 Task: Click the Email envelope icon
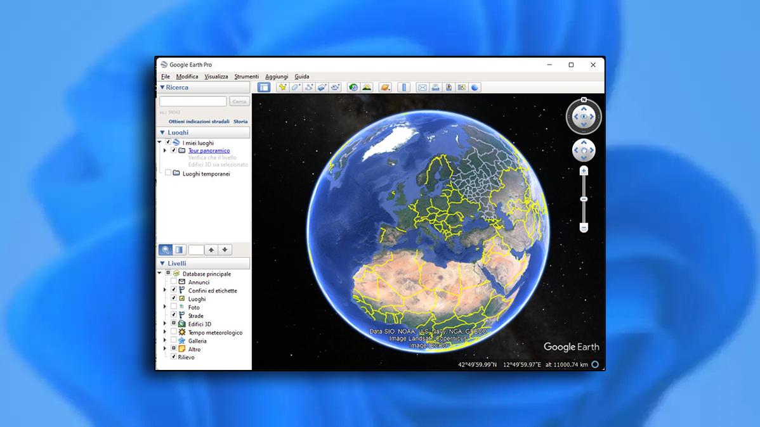(422, 87)
